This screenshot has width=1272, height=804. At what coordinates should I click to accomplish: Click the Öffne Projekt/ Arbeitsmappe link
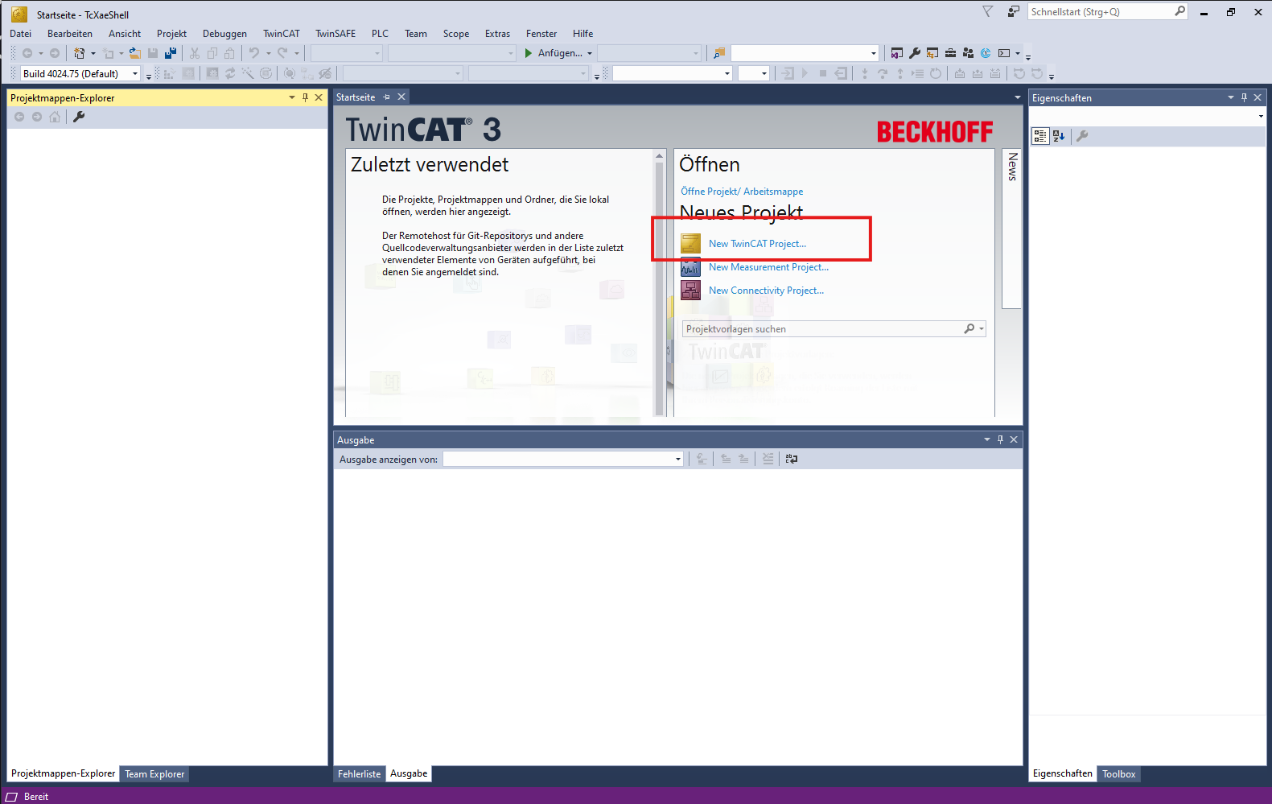(x=742, y=192)
